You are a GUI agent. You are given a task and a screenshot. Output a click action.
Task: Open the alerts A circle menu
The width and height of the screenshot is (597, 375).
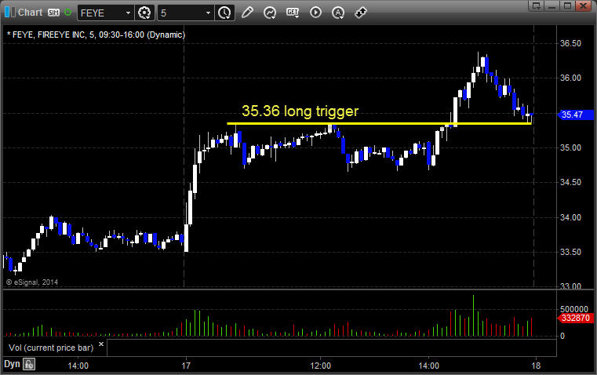[x=338, y=13]
